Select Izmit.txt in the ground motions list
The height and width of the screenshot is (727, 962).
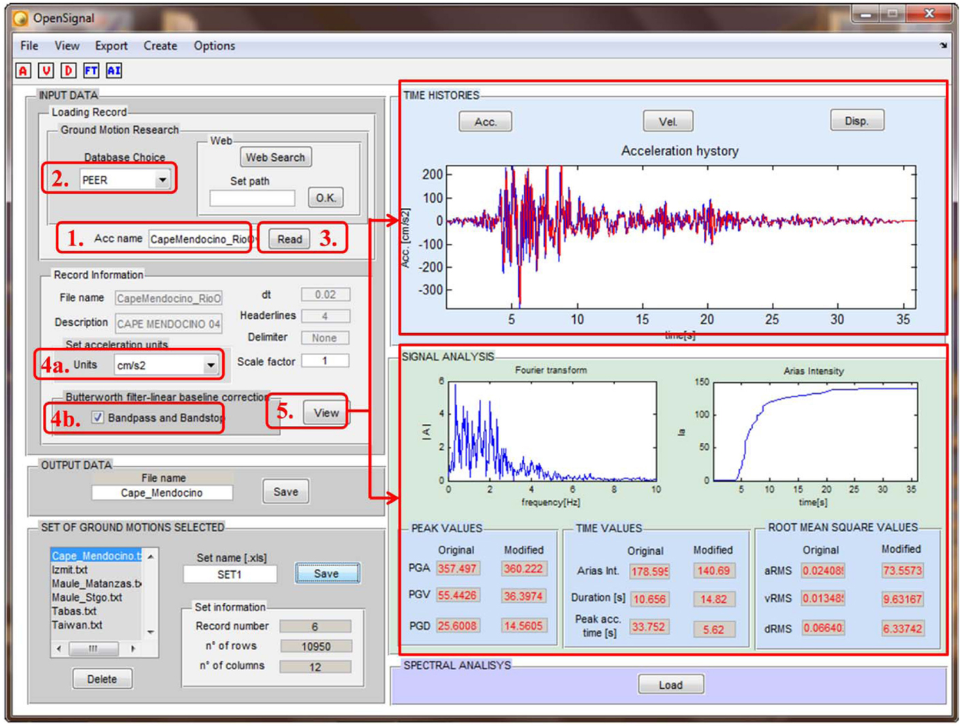pyautogui.click(x=69, y=570)
